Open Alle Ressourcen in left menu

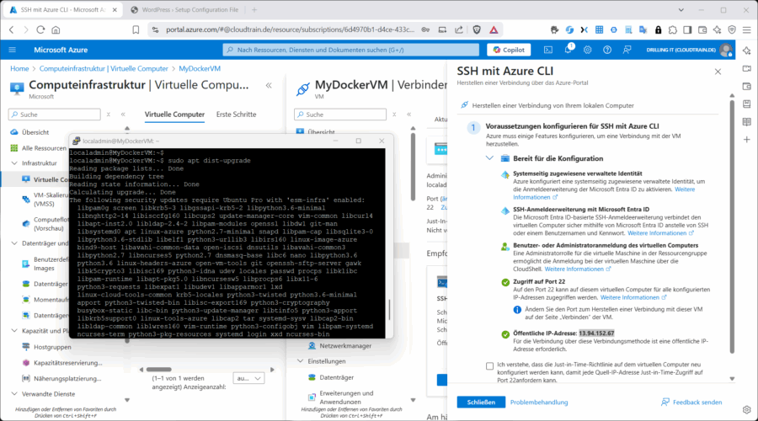[x=44, y=148]
